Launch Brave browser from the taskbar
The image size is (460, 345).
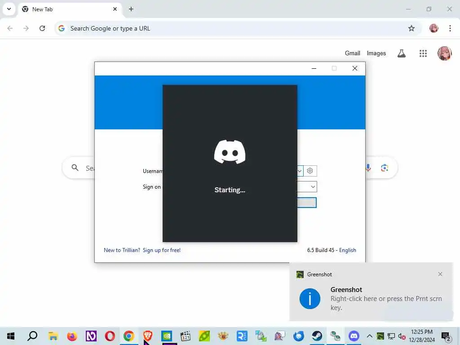coord(147,336)
